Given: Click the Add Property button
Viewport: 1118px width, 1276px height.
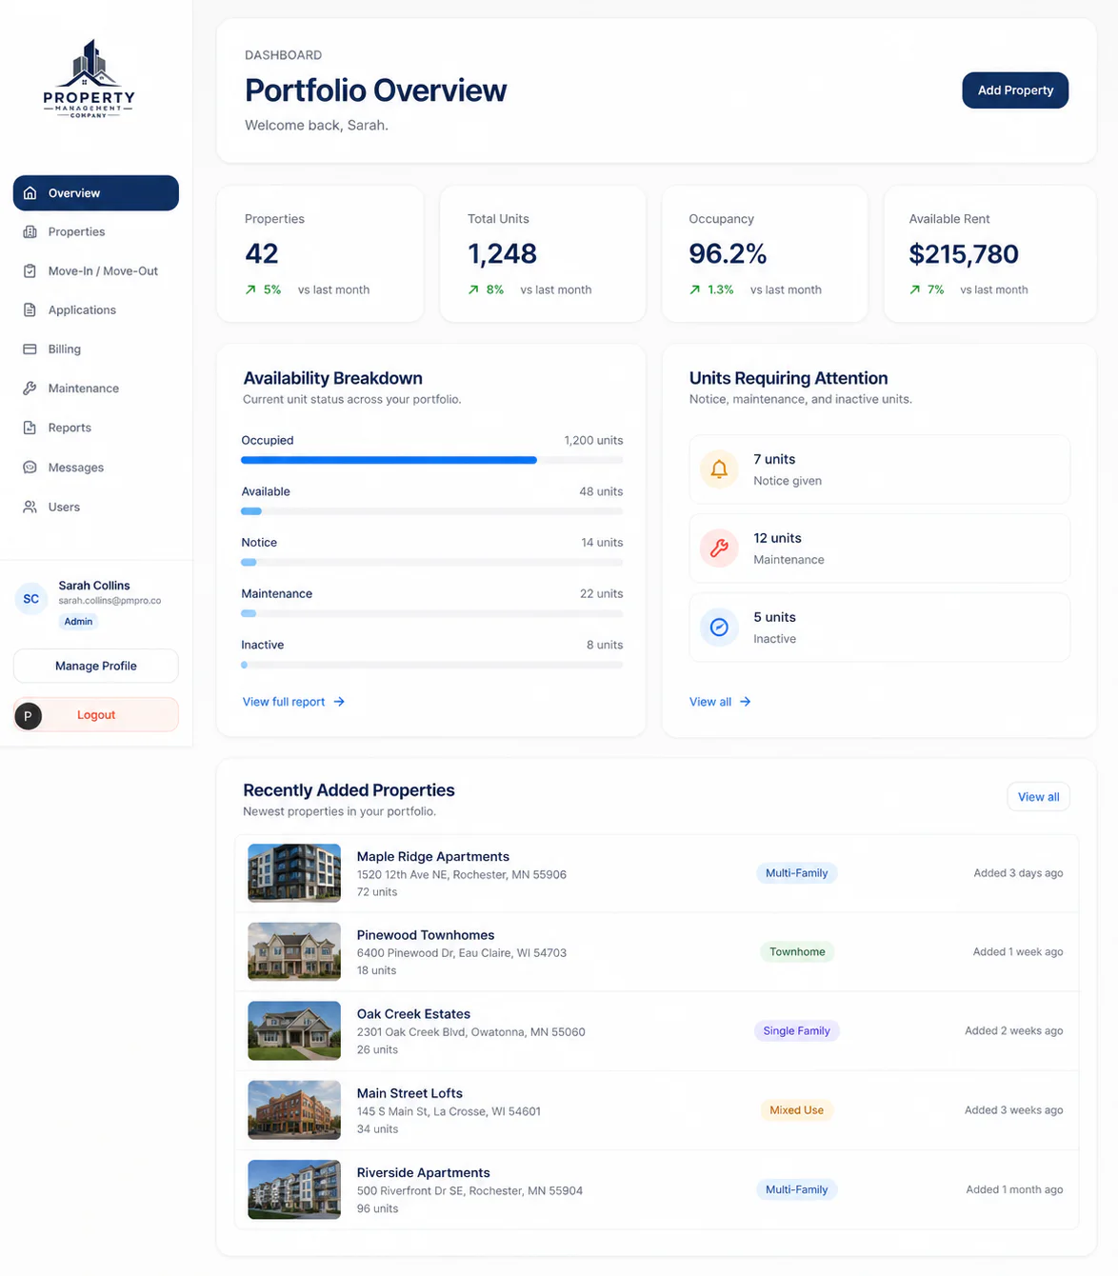Looking at the screenshot, I should pos(1015,90).
